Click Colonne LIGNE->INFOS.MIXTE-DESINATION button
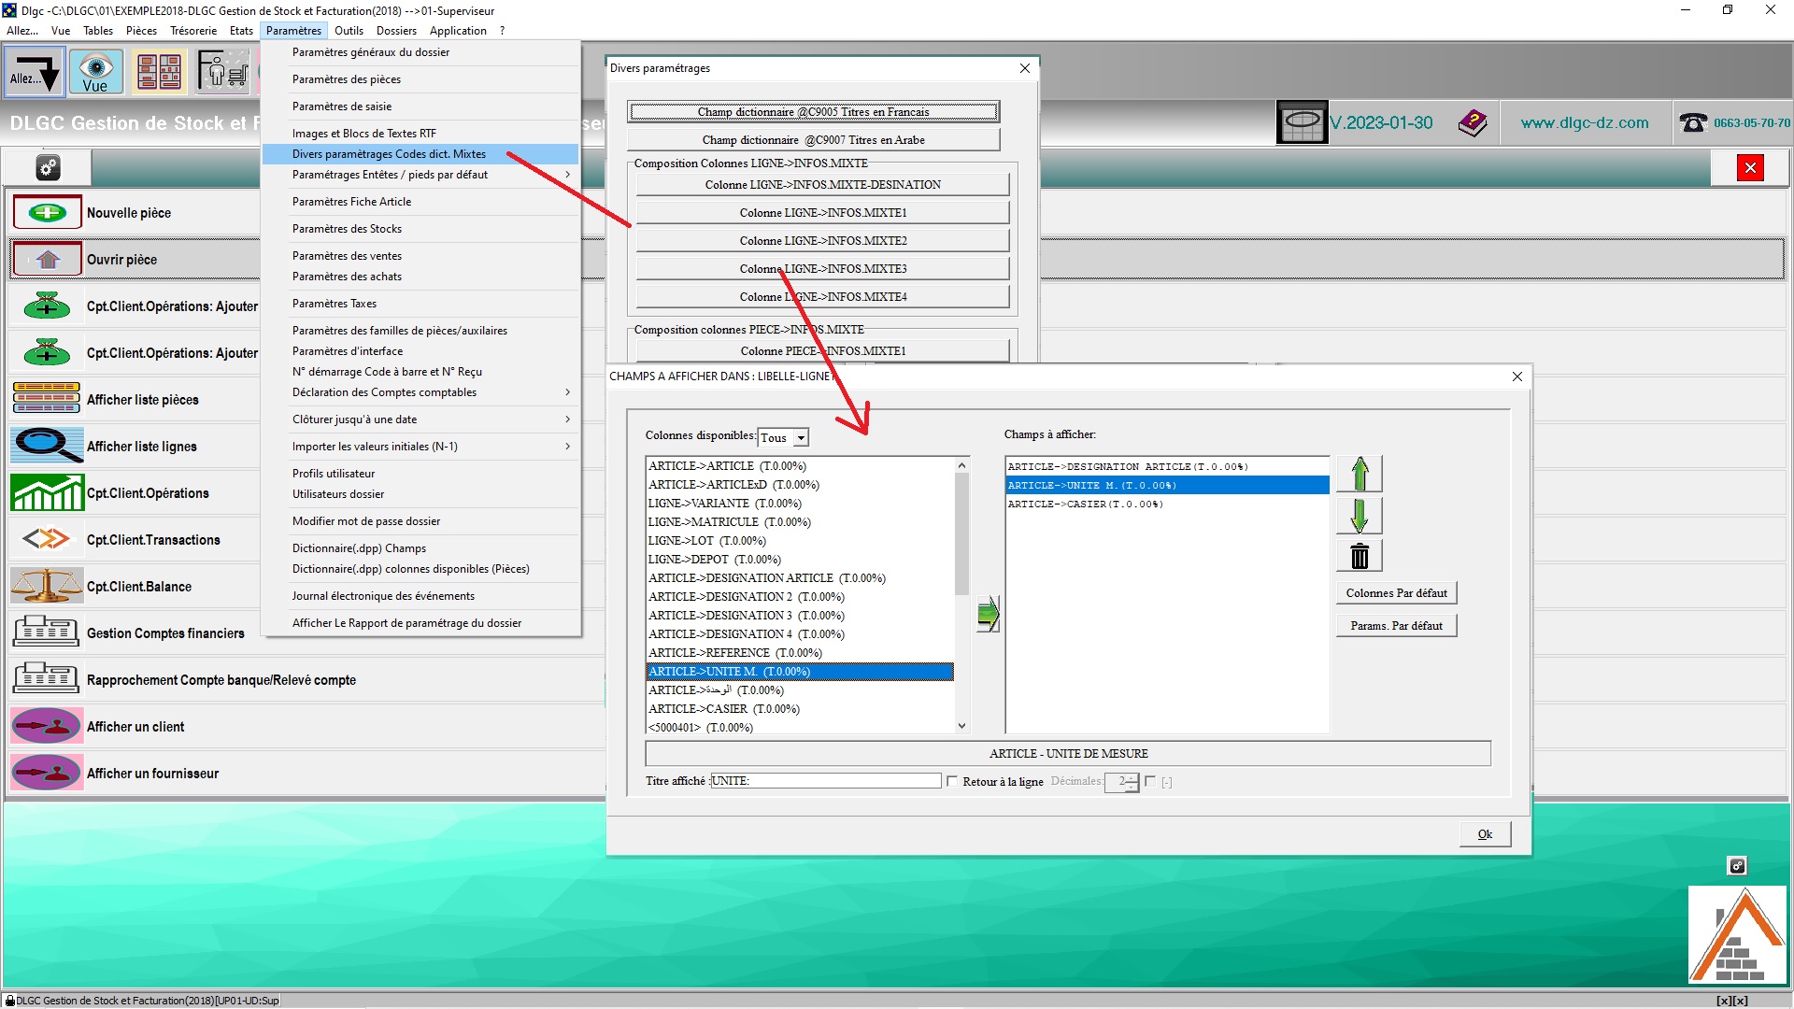This screenshot has height=1009, width=1794. (822, 185)
